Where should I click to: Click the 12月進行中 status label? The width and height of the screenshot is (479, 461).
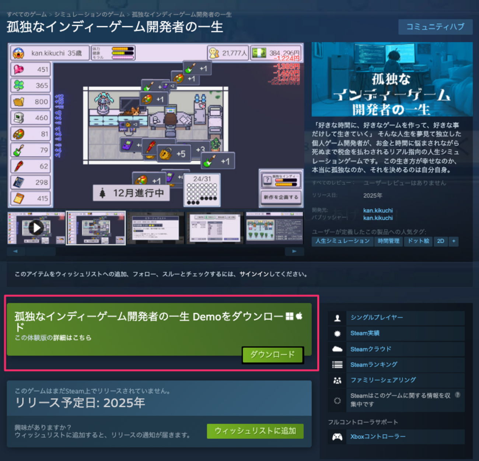131,193
